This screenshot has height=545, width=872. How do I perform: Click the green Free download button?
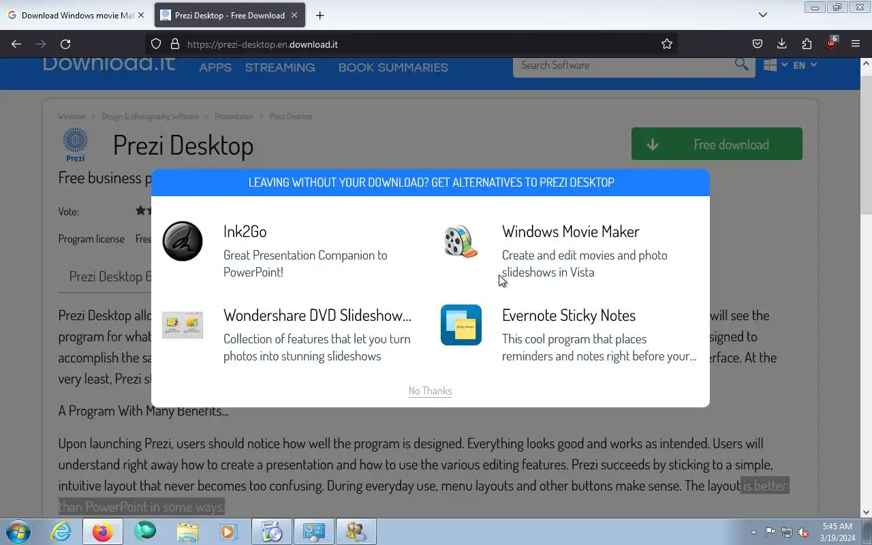point(717,144)
